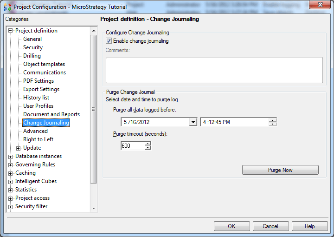Open the purge date dropdown calendar
The image size is (334, 237).
pos(193,122)
